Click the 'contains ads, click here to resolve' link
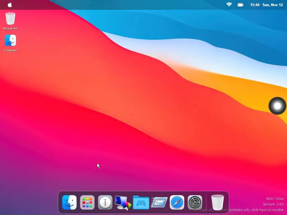The image size is (287, 215). (256, 210)
